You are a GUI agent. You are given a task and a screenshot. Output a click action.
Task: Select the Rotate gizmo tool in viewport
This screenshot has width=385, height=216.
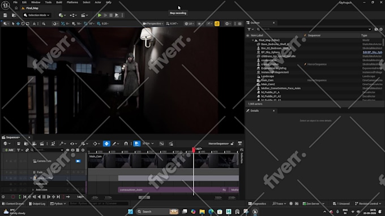point(23,24)
